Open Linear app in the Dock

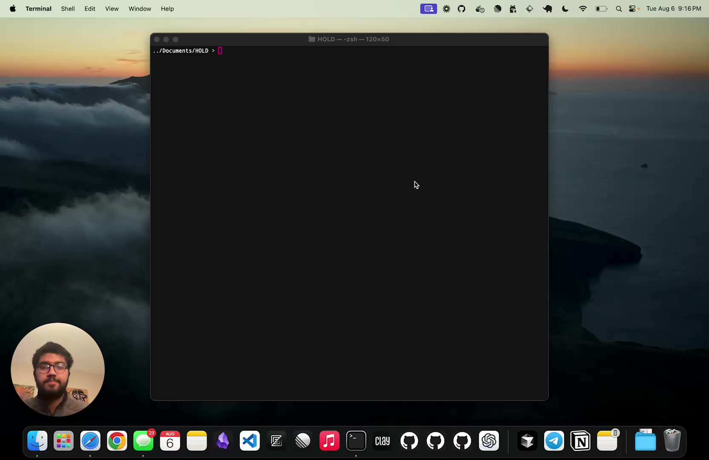pyautogui.click(x=303, y=441)
